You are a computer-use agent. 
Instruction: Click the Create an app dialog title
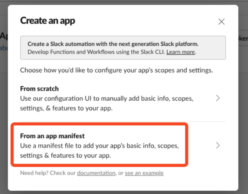point(48,21)
